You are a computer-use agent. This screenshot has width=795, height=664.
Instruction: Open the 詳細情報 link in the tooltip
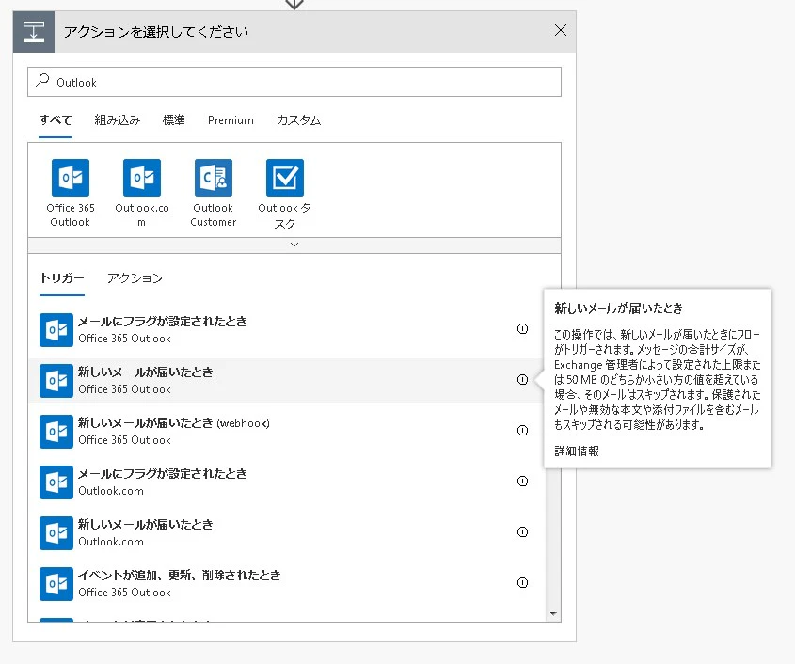[x=577, y=451]
